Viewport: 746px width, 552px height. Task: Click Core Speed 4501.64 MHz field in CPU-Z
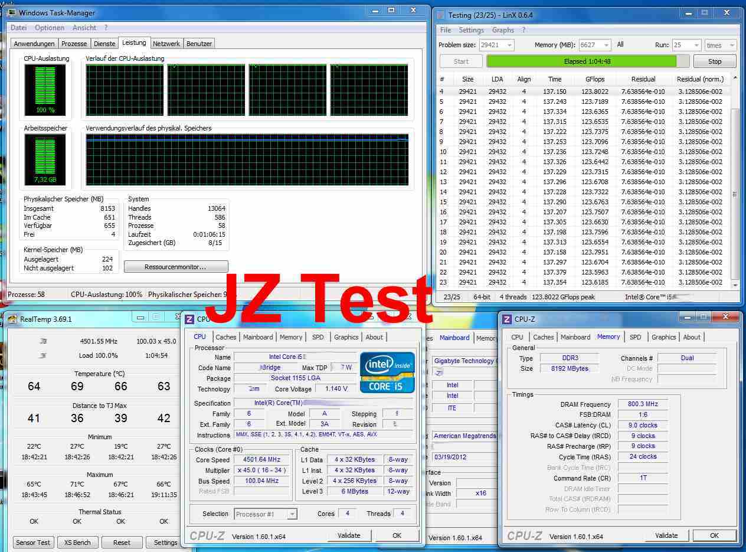[x=262, y=460]
